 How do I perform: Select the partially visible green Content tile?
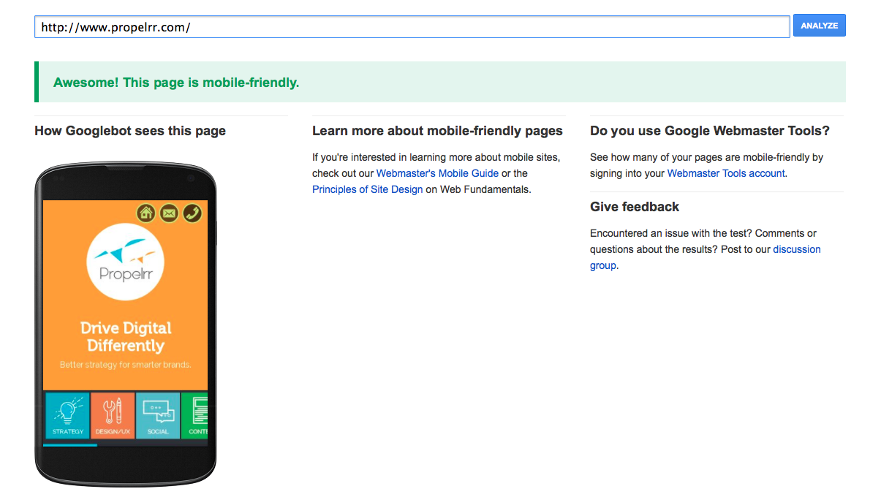[195, 415]
